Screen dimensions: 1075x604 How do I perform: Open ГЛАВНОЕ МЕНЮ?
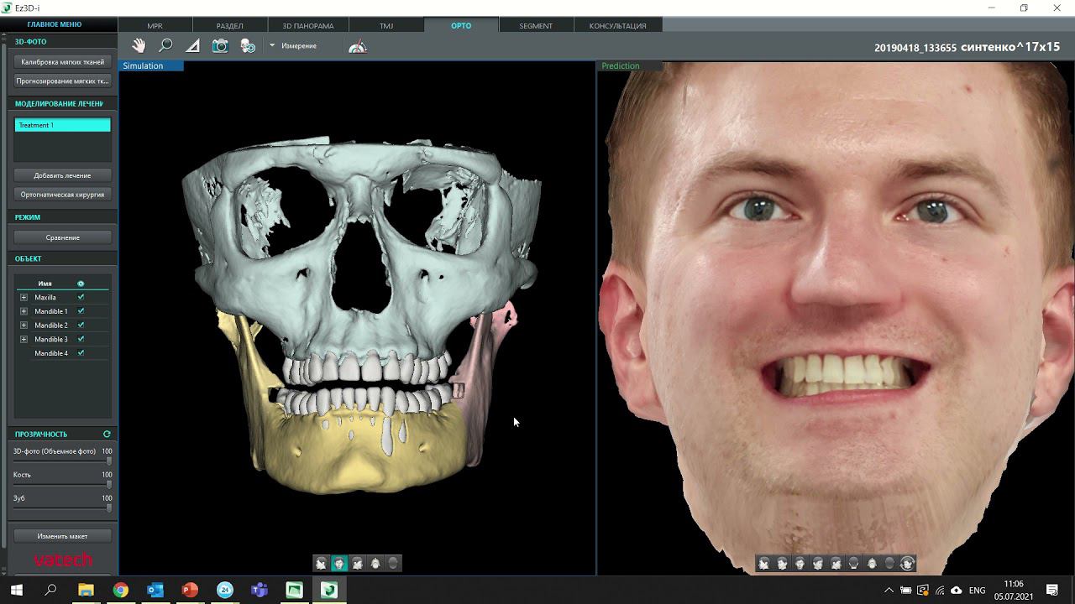[54, 24]
